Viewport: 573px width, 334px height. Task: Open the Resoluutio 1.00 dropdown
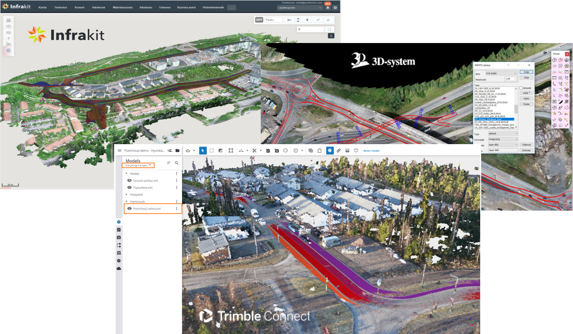[511, 79]
